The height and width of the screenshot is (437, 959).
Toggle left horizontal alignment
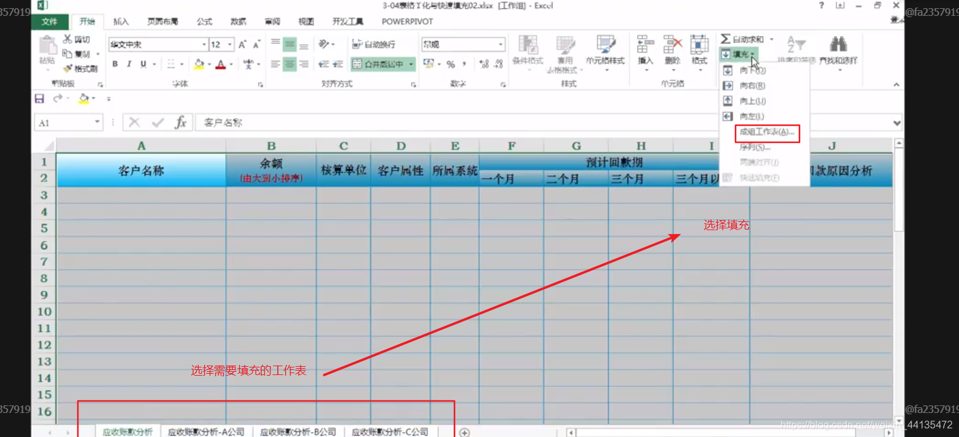point(275,64)
